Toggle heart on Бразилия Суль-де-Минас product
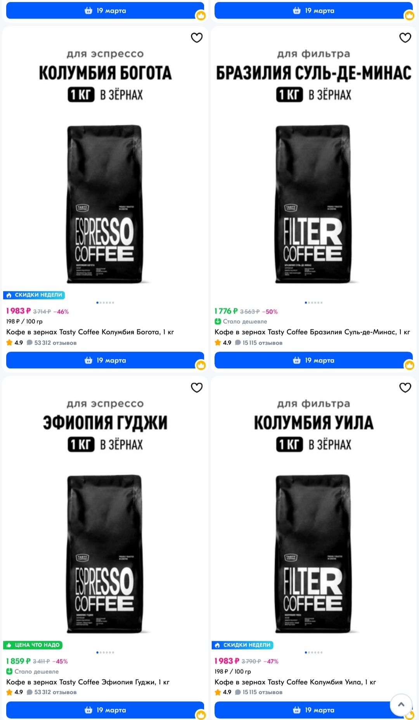 (405, 38)
